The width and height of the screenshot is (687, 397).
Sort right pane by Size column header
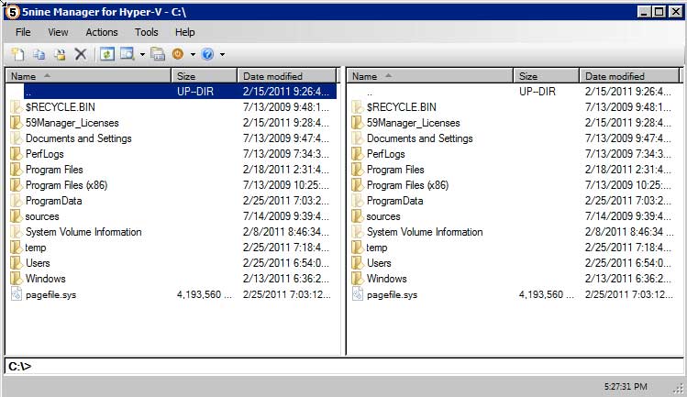(547, 76)
